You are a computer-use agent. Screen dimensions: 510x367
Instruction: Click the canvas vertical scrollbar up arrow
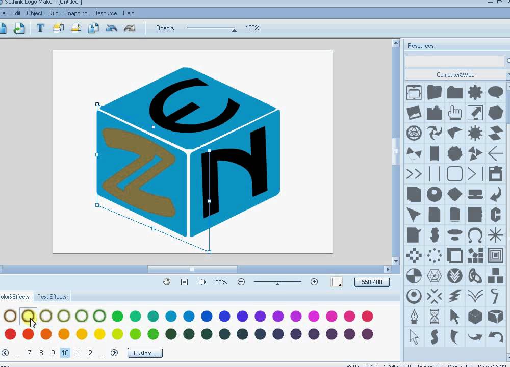click(396, 43)
